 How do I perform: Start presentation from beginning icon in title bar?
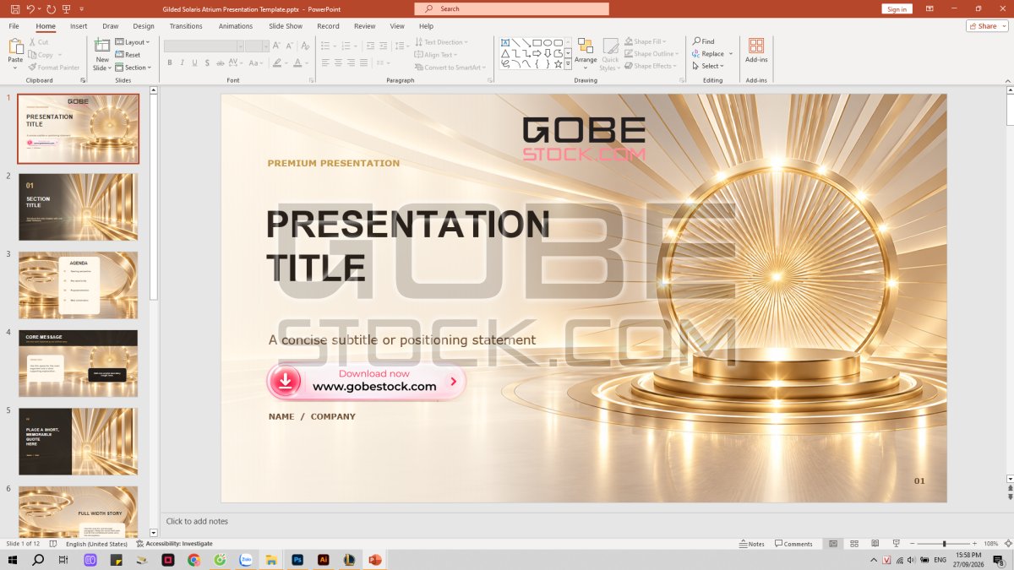tap(66, 8)
